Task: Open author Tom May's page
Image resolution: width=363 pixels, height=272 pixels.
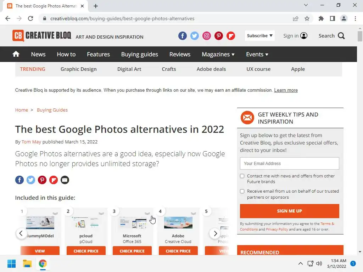Action: coord(31,142)
